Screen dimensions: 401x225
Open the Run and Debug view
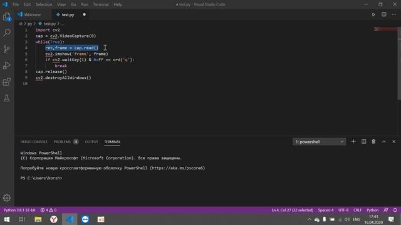pyautogui.click(x=7, y=65)
